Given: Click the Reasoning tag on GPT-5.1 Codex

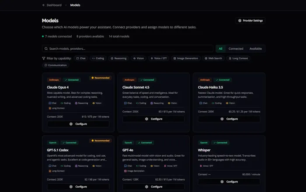Looking at the screenshot, I should pyautogui.click(x=81, y=166).
